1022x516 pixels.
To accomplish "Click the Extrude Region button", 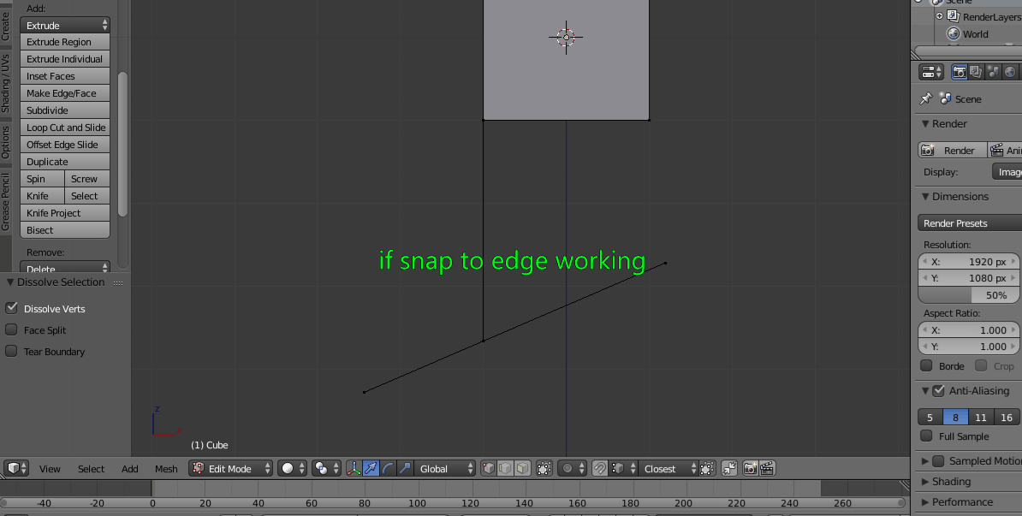I will pos(65,42).
